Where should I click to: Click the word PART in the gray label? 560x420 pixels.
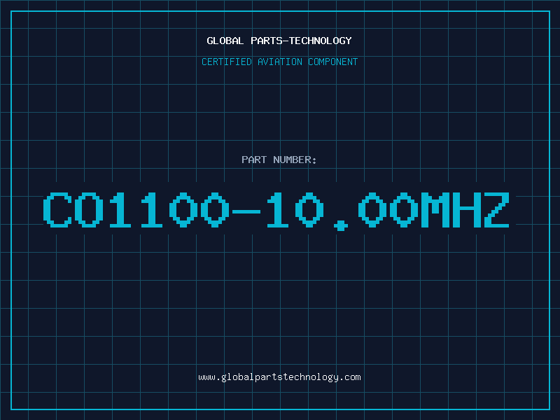click(254, 160)
